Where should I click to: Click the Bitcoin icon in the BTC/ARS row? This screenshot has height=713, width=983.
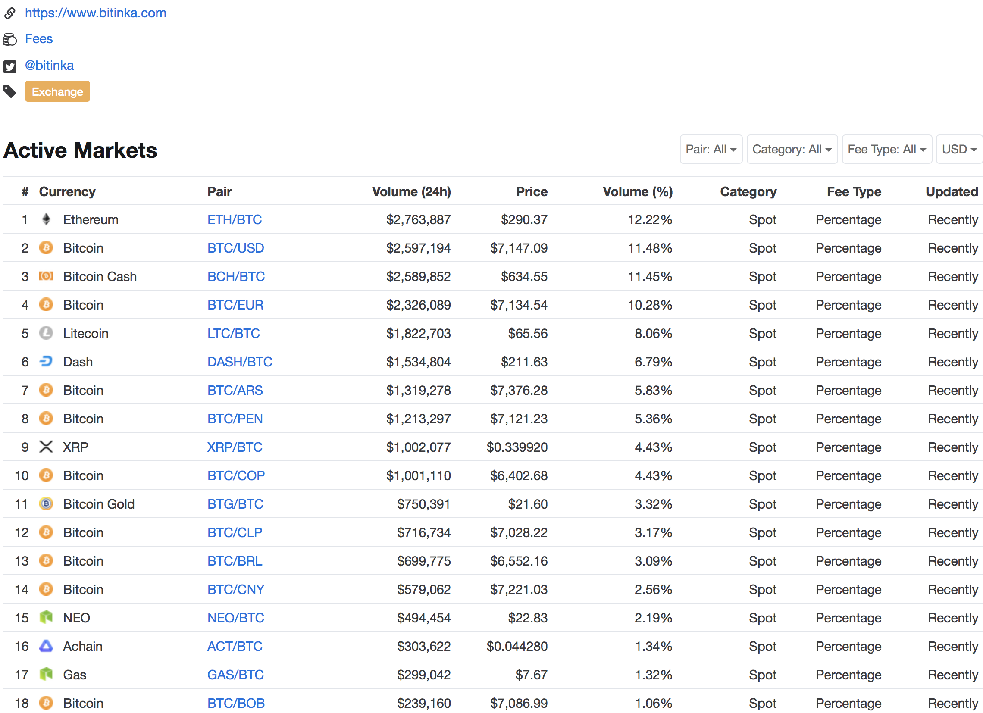click(x=46, y=390)
